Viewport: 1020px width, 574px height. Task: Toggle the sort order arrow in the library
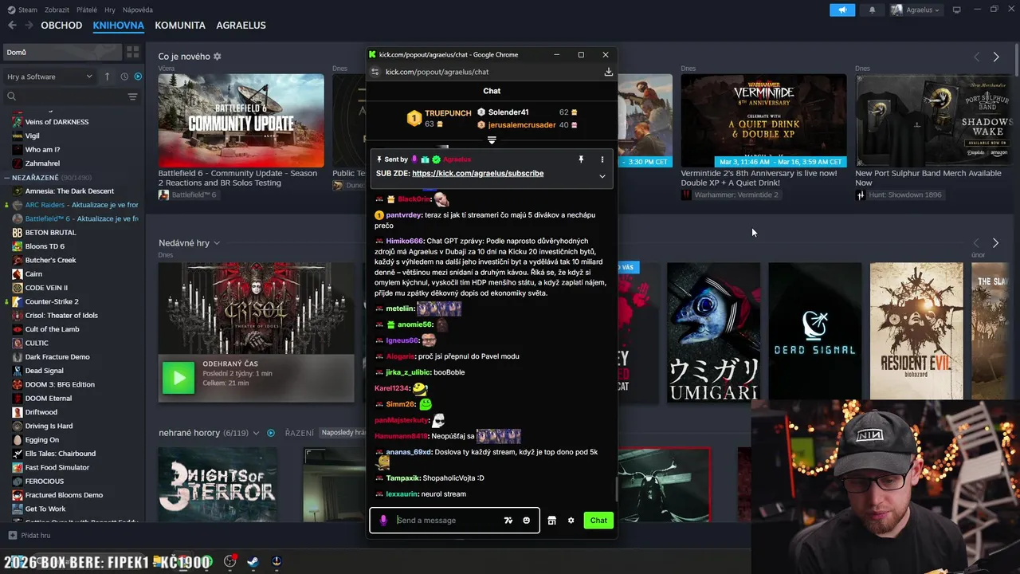click(108, 77)
